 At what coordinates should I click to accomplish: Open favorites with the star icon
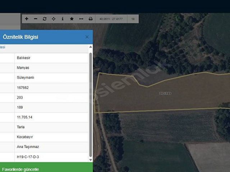click(72, 19)
